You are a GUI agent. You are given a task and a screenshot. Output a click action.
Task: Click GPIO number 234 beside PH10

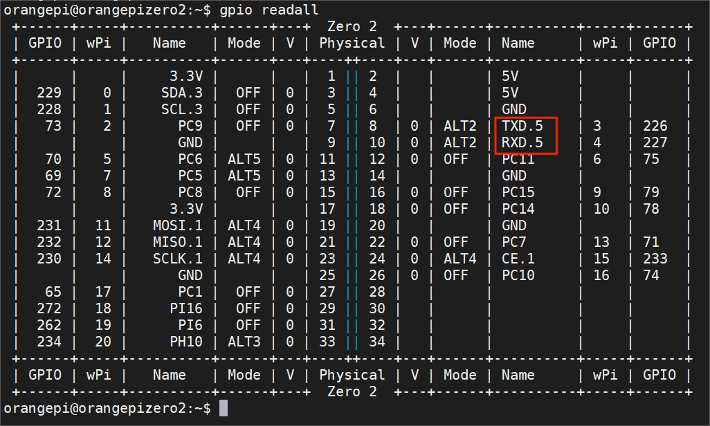point(49,342)
